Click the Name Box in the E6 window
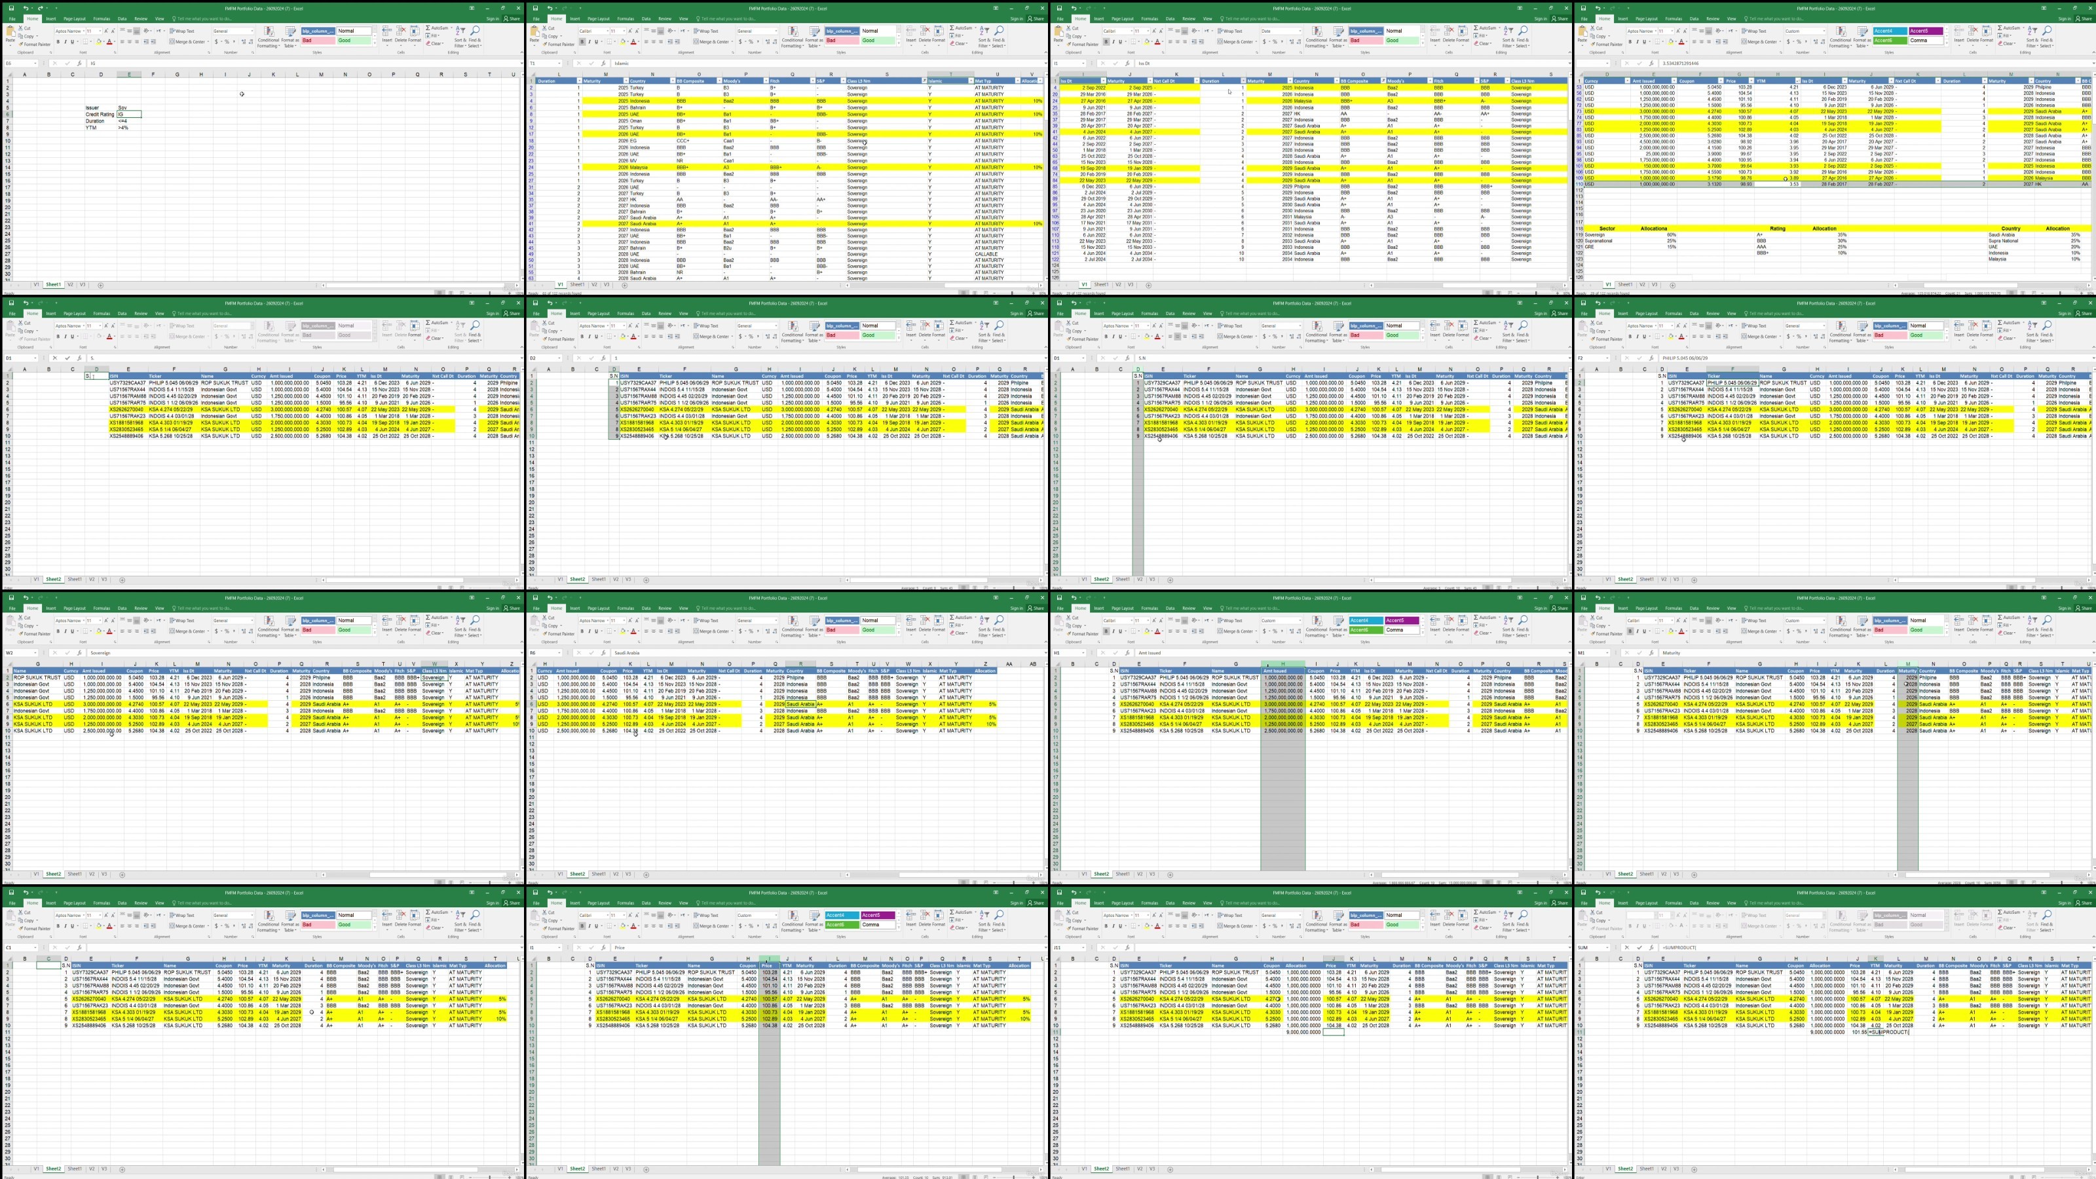 [x=21, y=63]
